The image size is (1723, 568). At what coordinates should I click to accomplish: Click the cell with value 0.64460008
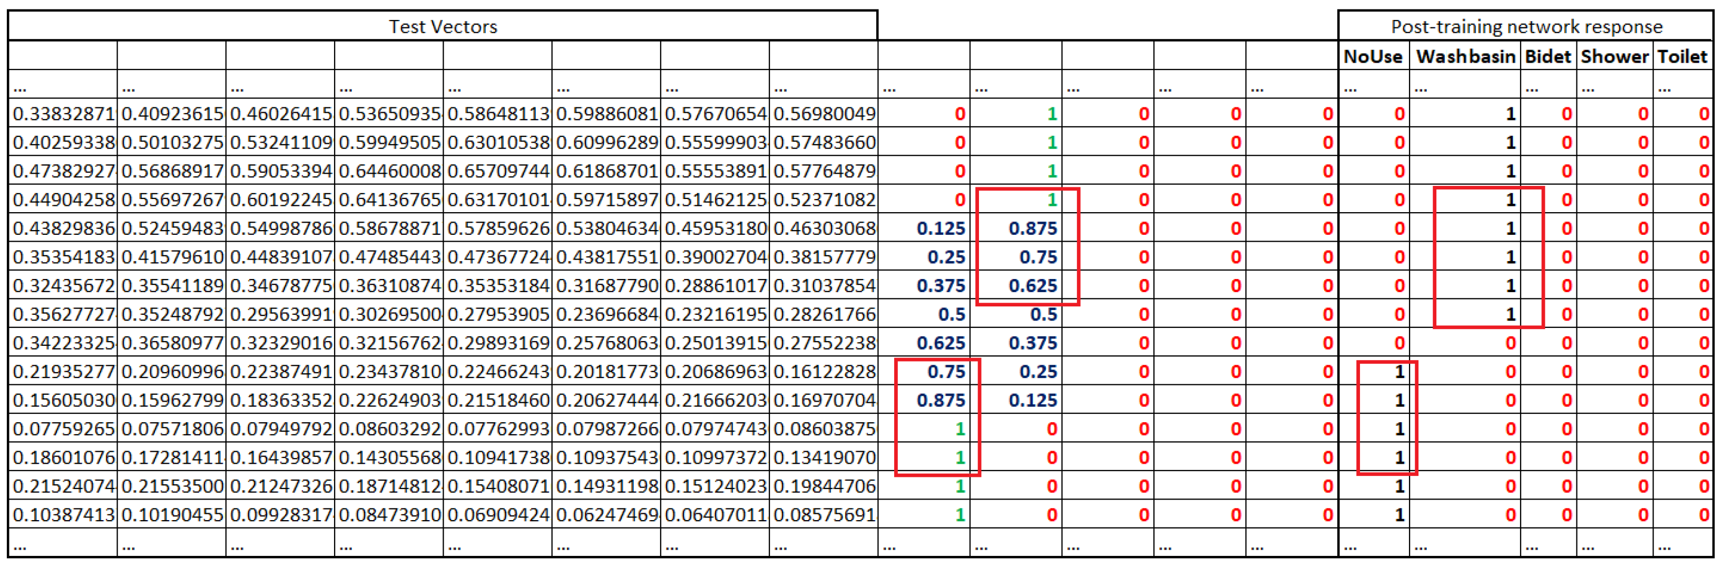(x=389, y=171)
